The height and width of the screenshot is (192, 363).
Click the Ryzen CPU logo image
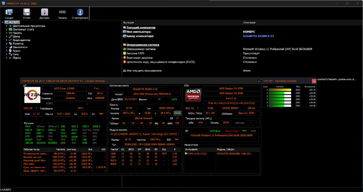point(32,95)
